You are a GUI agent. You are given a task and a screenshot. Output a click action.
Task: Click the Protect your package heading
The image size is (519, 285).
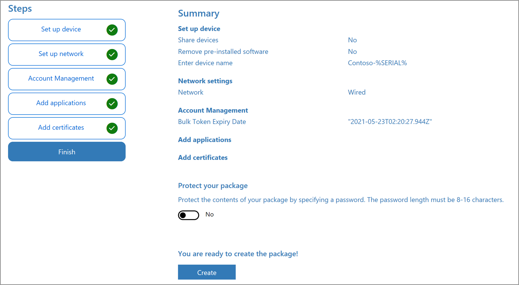coord(213,185)
